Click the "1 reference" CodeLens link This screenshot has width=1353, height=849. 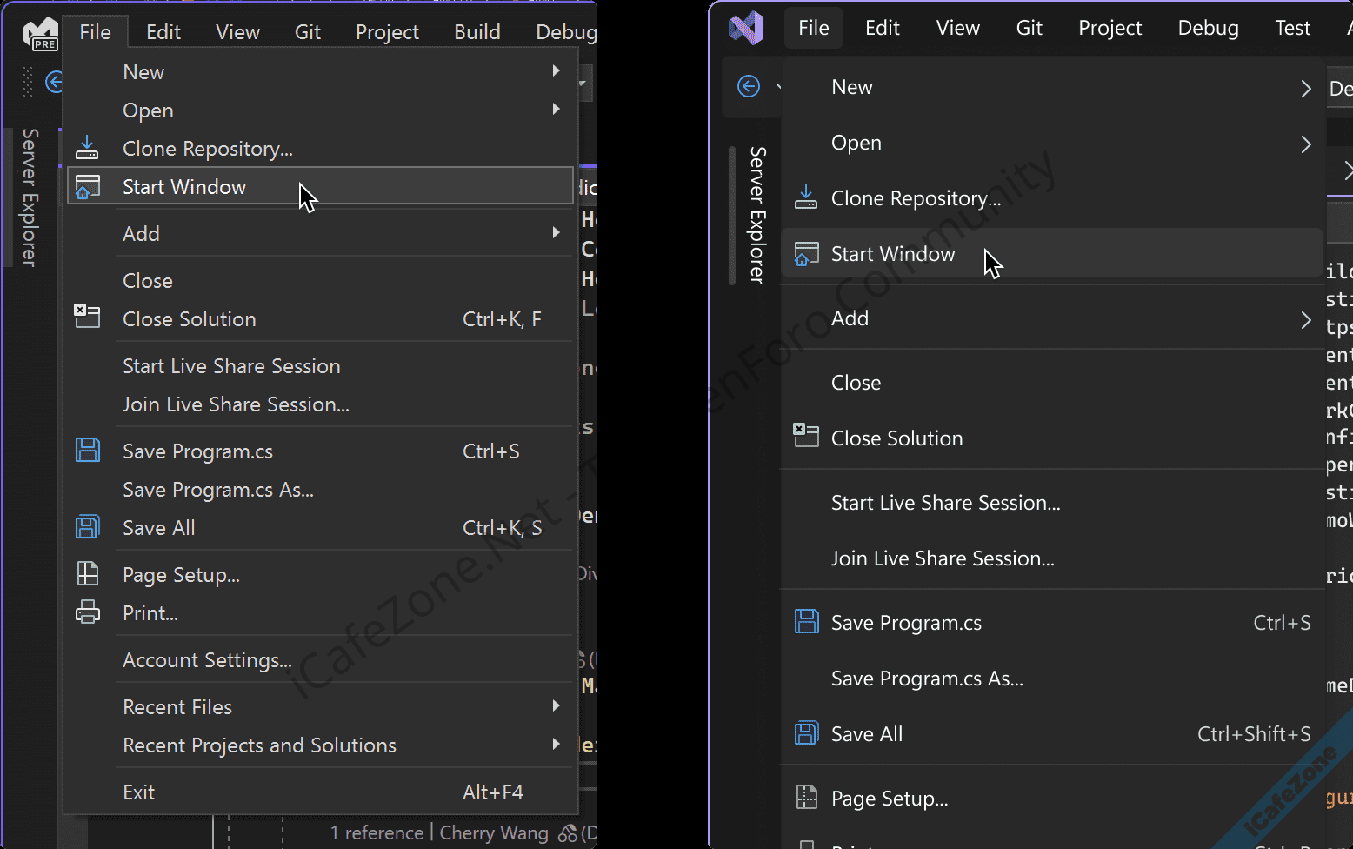377,833
